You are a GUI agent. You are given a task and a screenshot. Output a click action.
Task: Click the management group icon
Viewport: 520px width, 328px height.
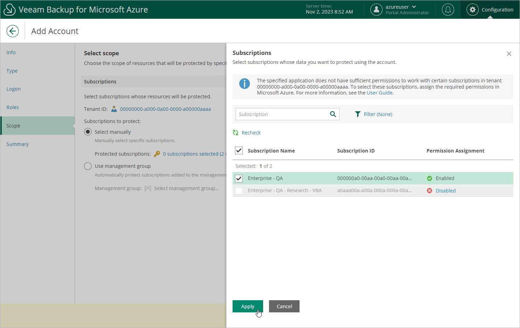[x=148, y=188]
